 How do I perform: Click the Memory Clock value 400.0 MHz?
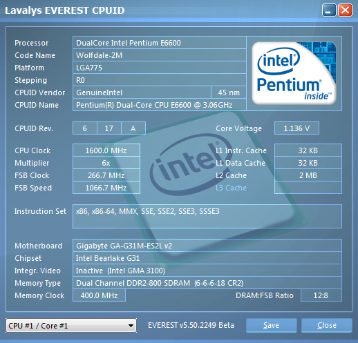[99, 295]
